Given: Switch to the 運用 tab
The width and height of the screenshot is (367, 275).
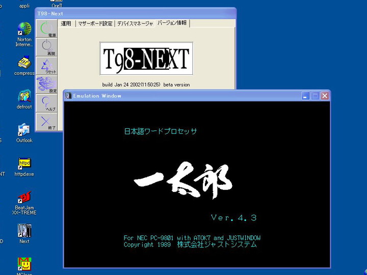Looking at the screenshot, I should click(66, 23).
